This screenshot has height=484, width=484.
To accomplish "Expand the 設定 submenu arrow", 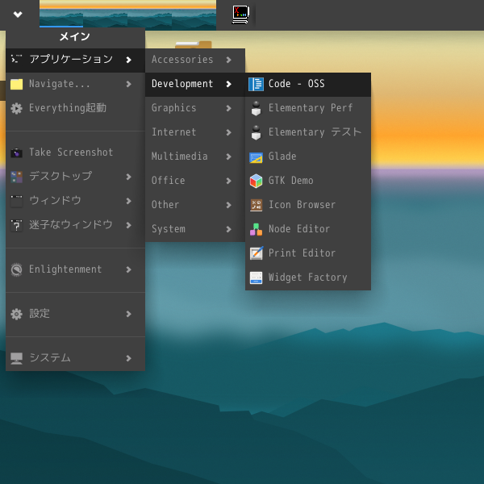I will click(x=129, y=314).
